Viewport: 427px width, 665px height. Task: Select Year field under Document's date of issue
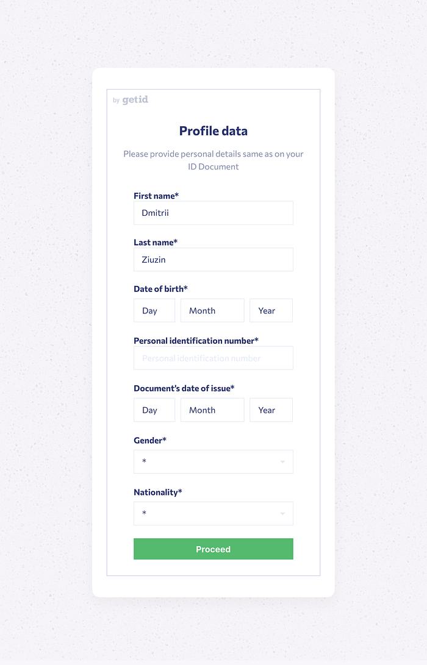[271, 410]
